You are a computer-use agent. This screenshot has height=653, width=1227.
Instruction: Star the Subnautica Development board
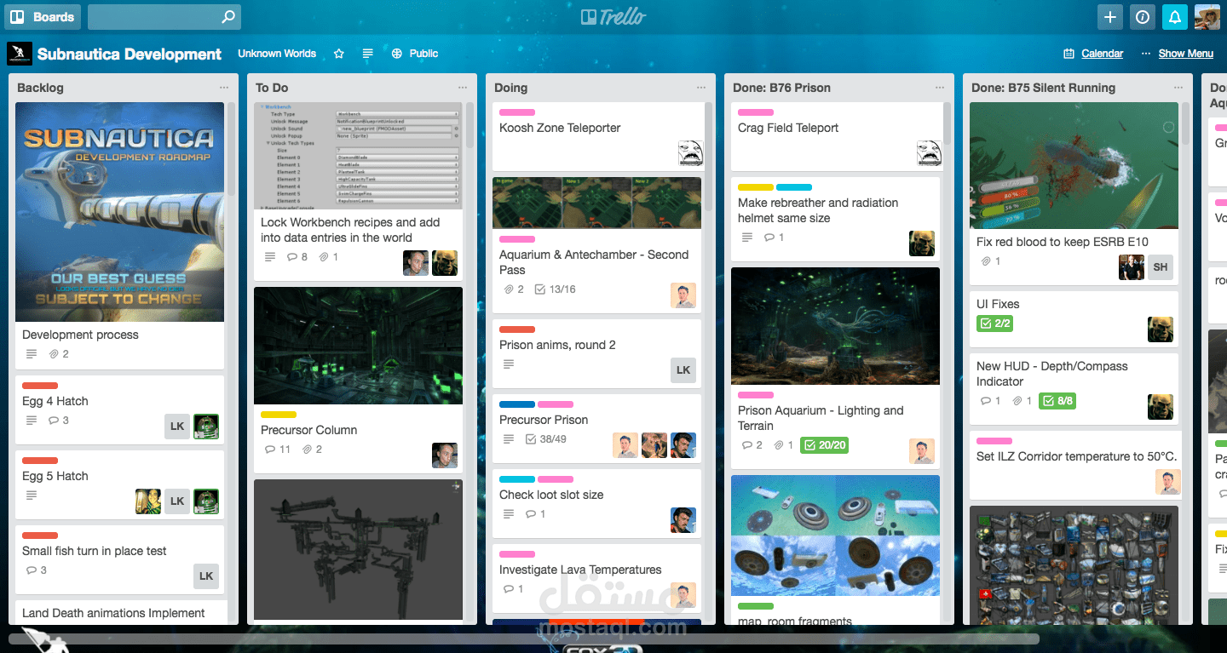coord(339,54)
